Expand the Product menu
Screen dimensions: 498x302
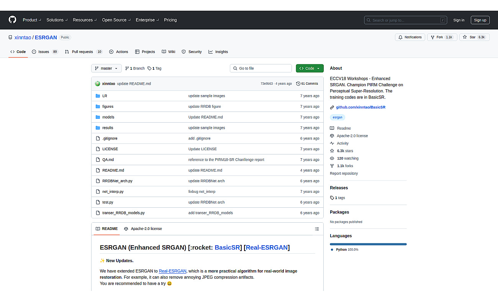click(32, 20)
